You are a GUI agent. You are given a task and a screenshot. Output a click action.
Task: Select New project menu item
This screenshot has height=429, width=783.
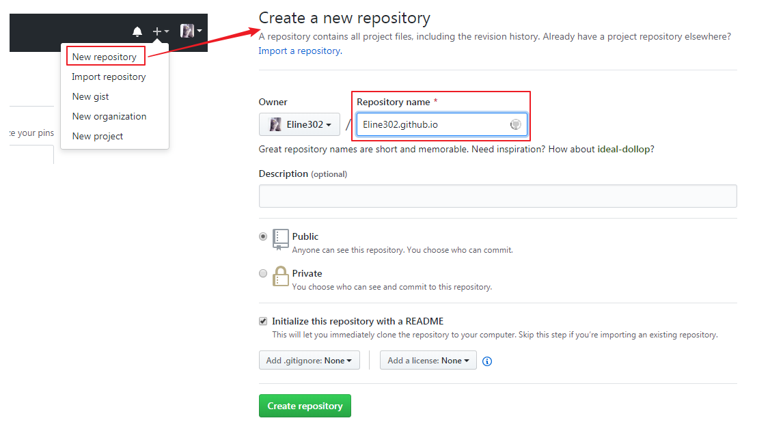98,137
